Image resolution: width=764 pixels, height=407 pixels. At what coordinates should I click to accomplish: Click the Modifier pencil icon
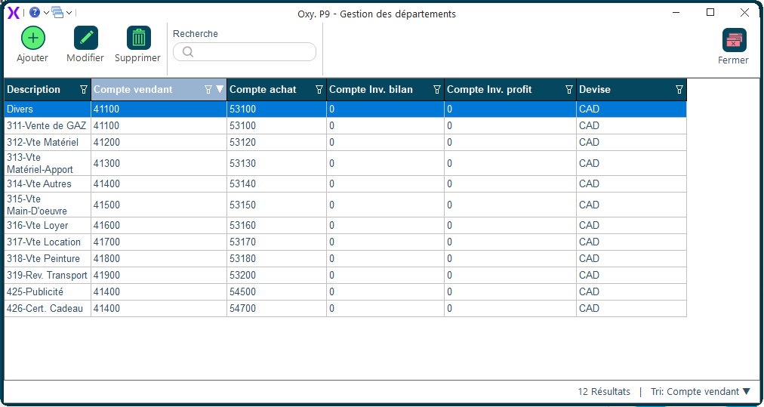tap(86, 38)
